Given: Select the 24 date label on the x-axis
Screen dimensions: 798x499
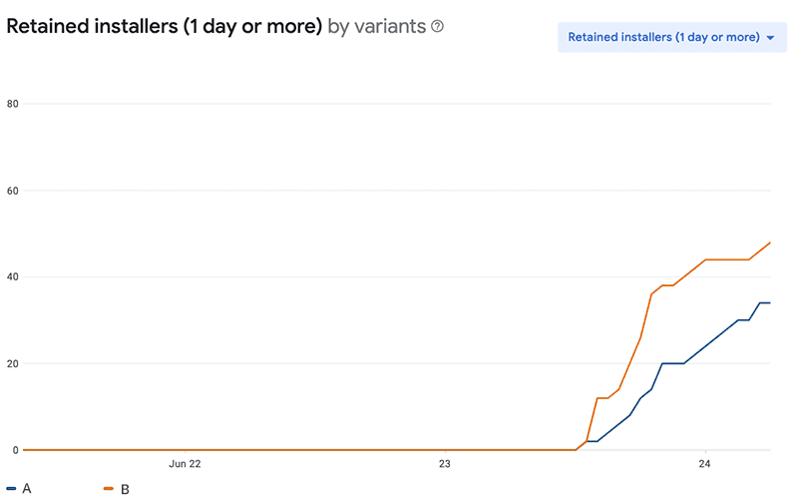Looking at the screenshot, I should 705,464.
